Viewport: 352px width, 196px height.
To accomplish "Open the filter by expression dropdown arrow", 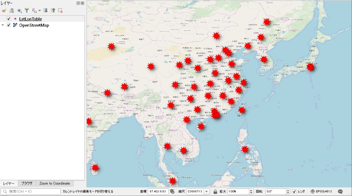I will click(x=40, y=11).
